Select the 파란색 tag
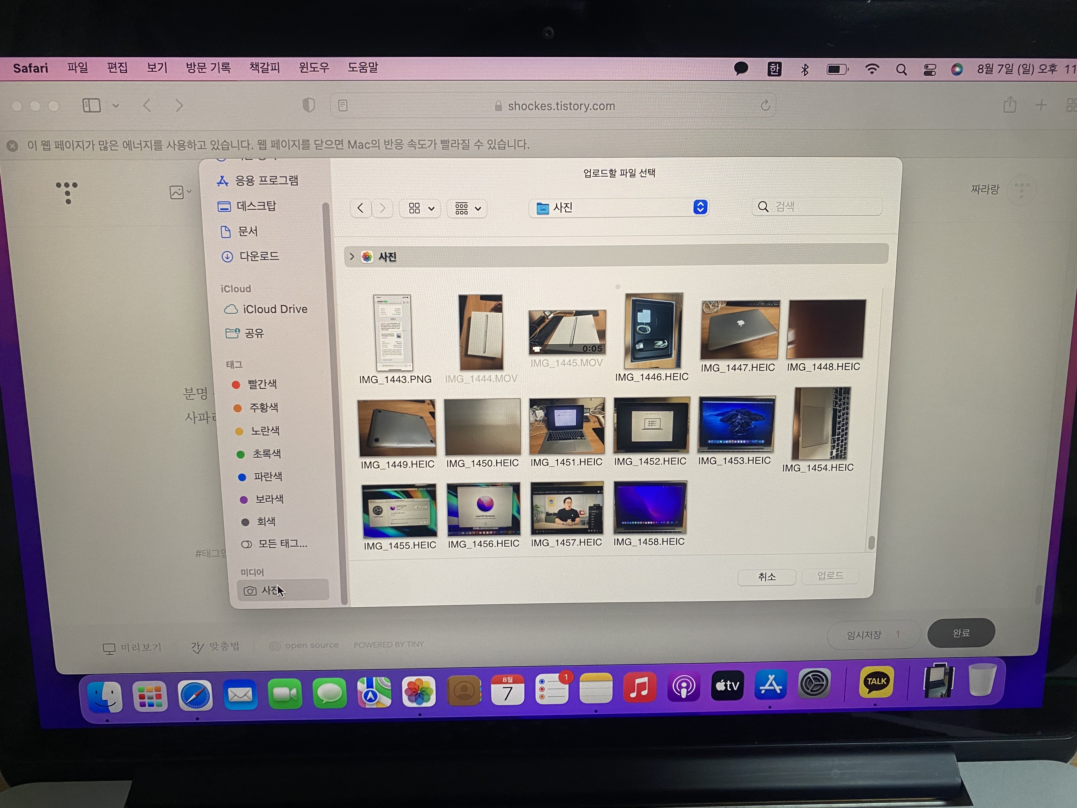This screenshot has height=808, width=1077. point(260,476)
